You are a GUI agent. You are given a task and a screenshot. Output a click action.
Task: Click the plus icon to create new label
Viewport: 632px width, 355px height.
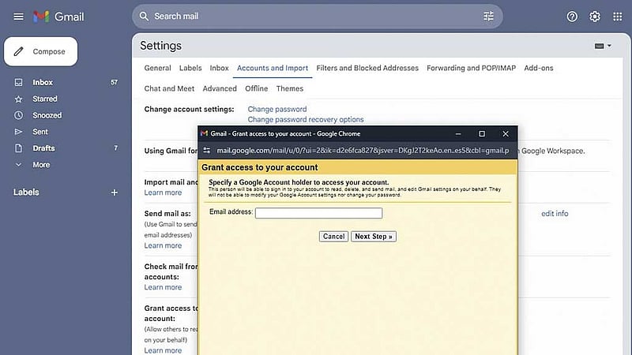coord(115,192)
